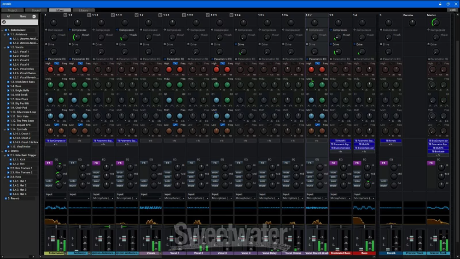The width and height of the screenshot is (460, 259).
Task: Enable Compressor power on channel 1
Action: pos(46,29)
